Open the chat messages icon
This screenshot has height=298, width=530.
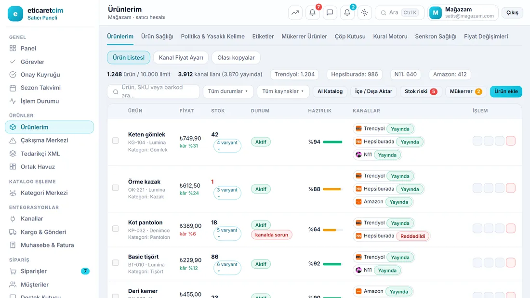point(330,13)
